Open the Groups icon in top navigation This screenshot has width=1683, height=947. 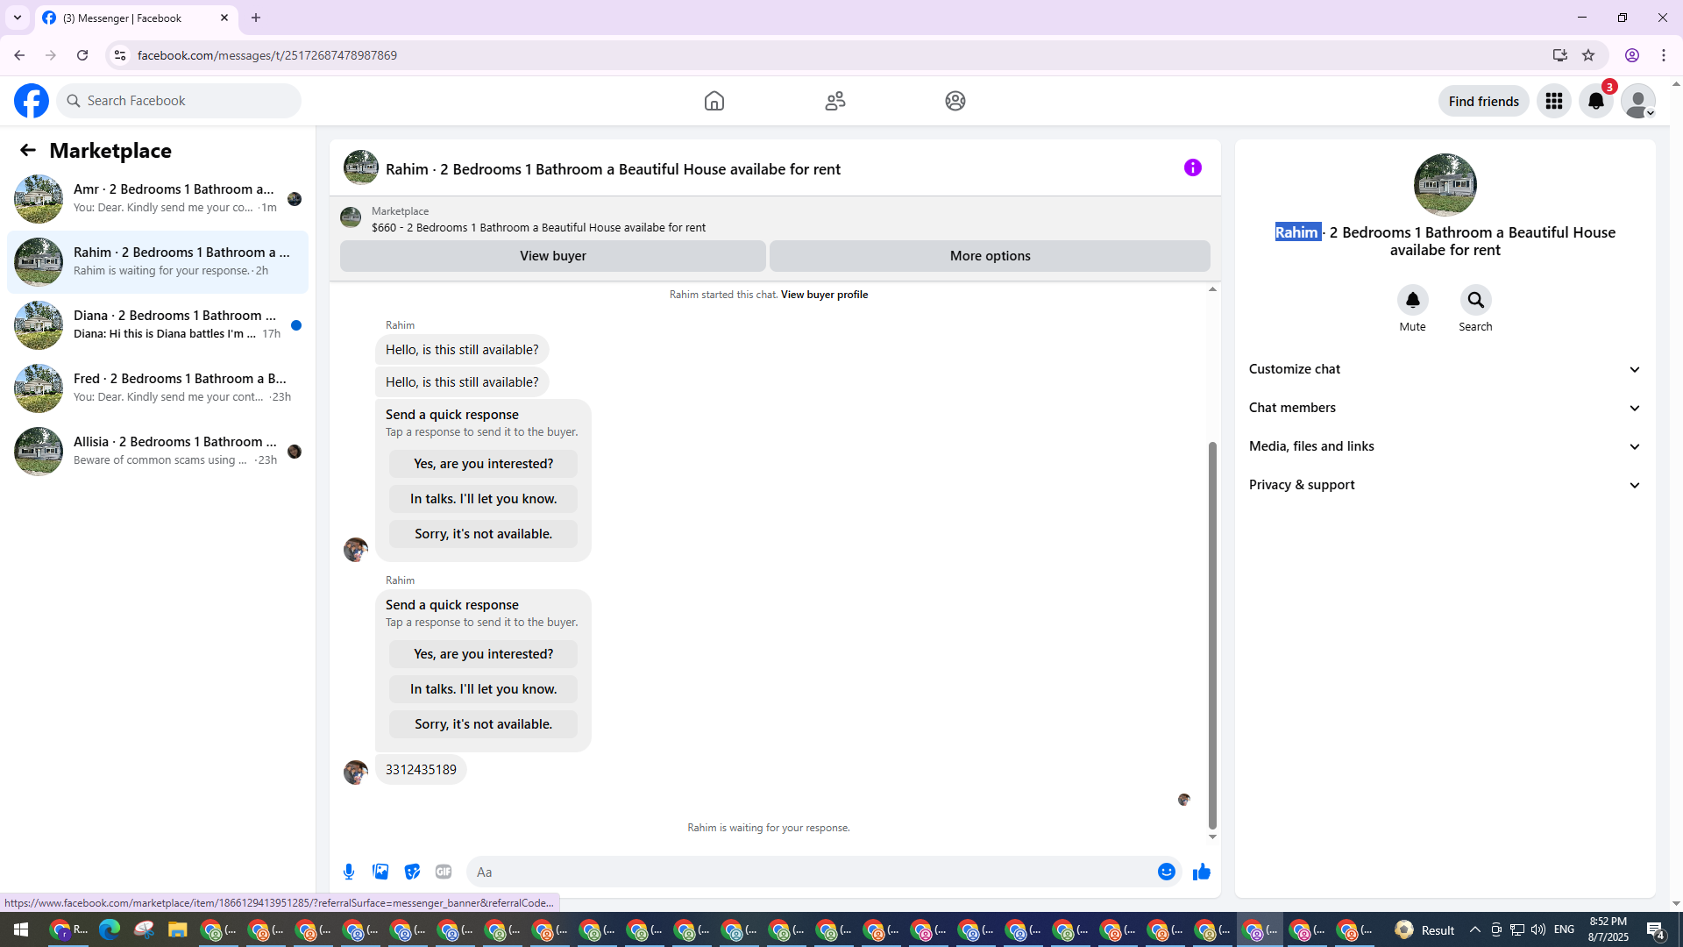pos(955,101)
